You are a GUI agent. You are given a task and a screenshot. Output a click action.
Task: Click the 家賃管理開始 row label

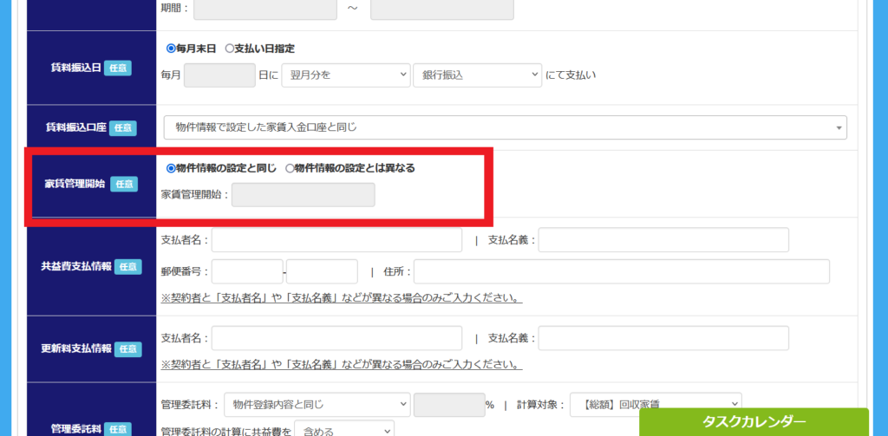click(x=75, y=184)
